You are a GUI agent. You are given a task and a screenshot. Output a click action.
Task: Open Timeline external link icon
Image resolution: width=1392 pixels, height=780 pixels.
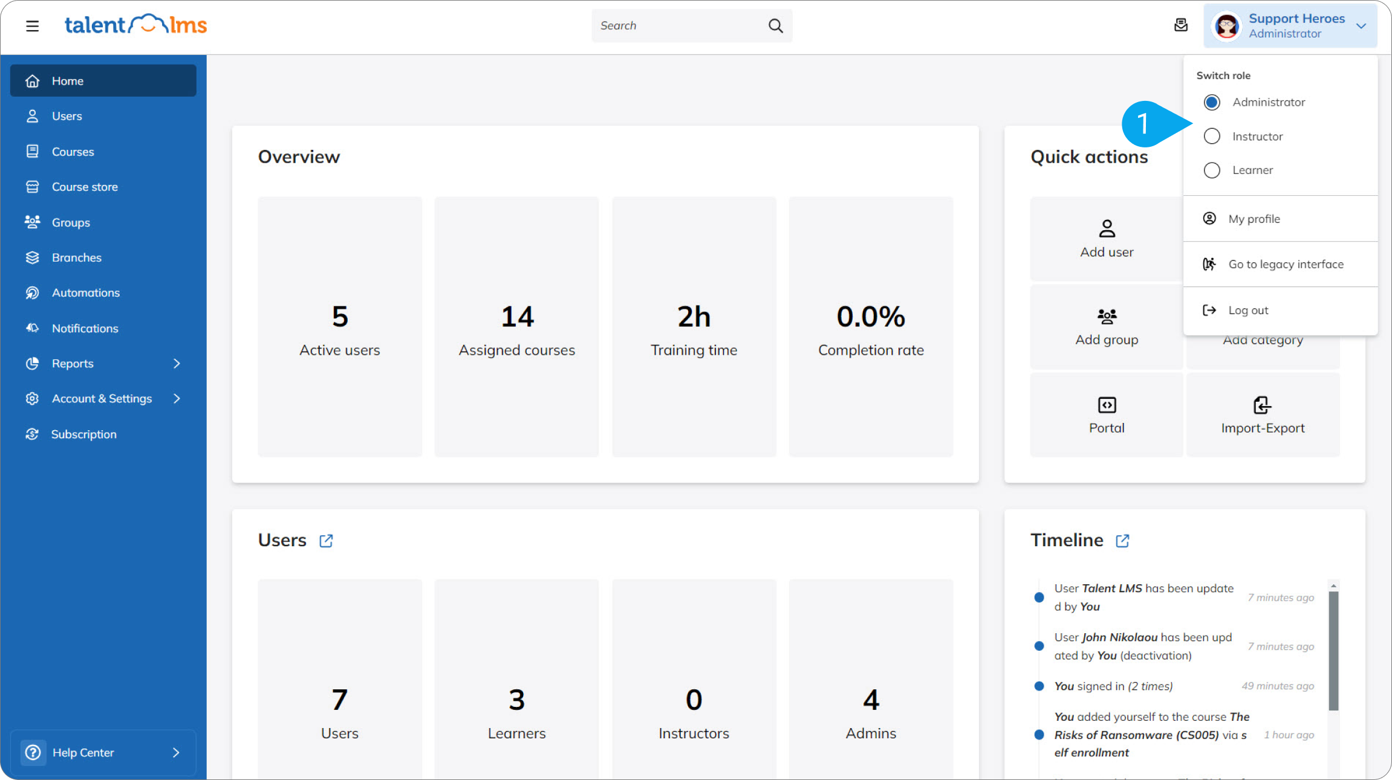pyautogui.click(x=1122, y=540)
